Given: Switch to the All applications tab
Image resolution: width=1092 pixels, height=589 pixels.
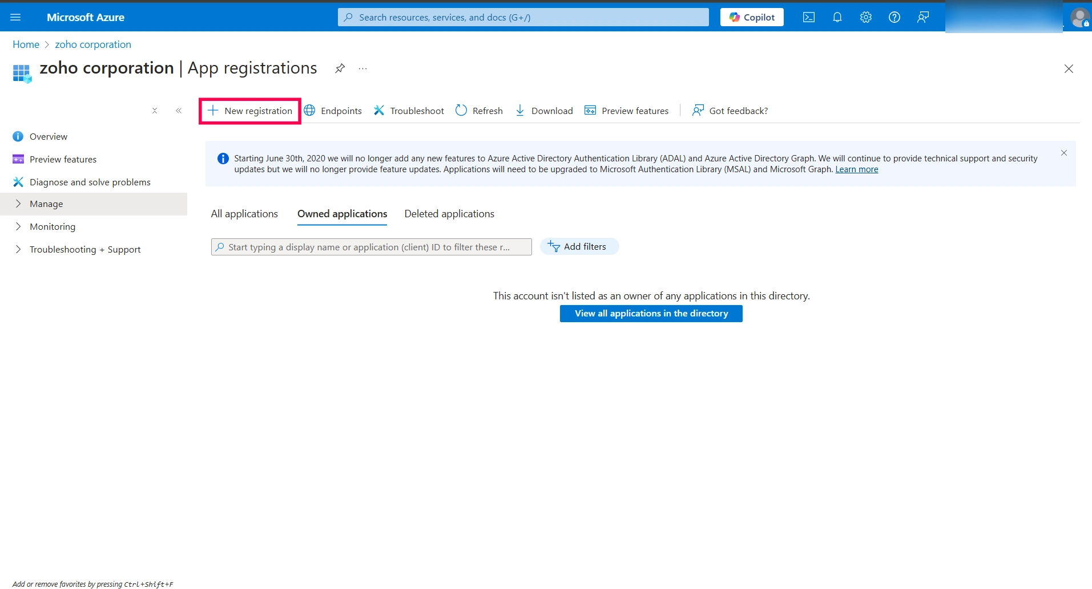Looking at the screenshot, I should click(x=244, y=214).
